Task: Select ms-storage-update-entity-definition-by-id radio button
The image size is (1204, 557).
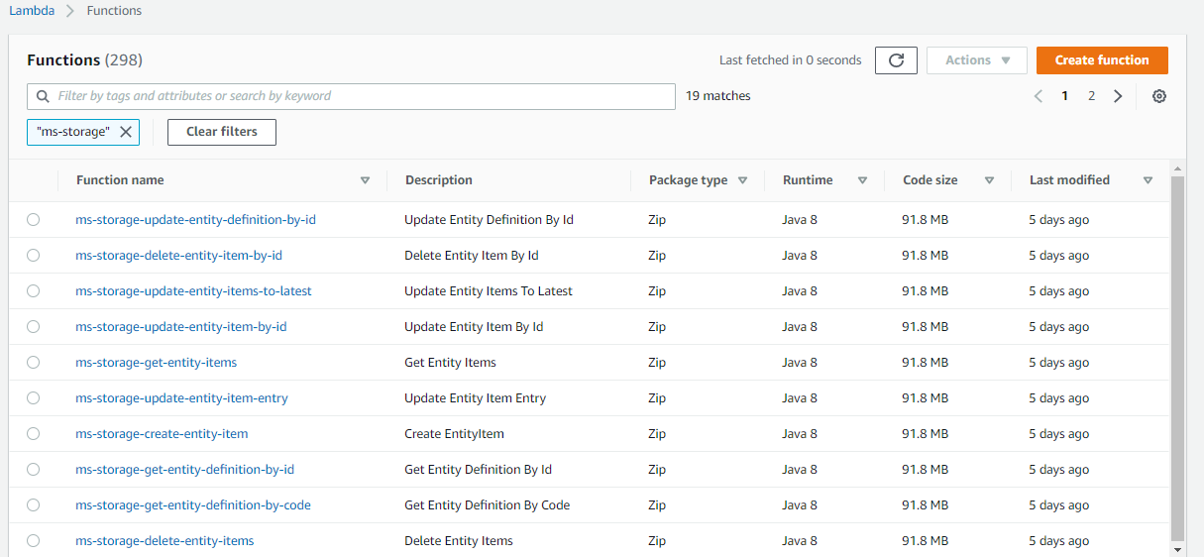Action: tap(34, 220)
